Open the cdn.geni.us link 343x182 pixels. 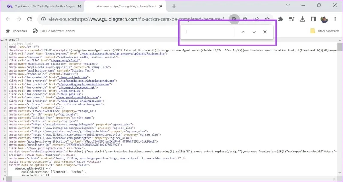tap(70, 91)
